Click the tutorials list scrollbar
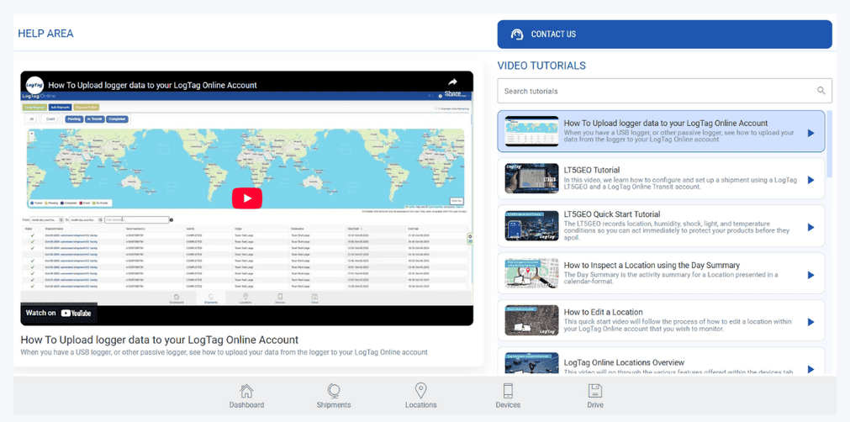Viewport: 850px width, 422px height. 829,144
